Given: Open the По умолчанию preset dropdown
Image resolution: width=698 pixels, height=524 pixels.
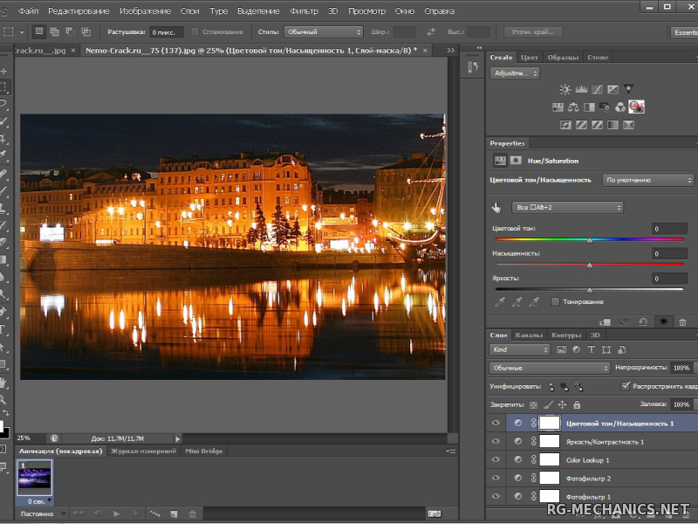Looking at the screenshot, I should [648, 180].
